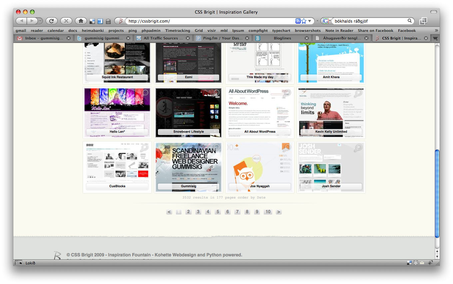Open the heimabanki bookmark
453x284 pixels.
point(93,31)
